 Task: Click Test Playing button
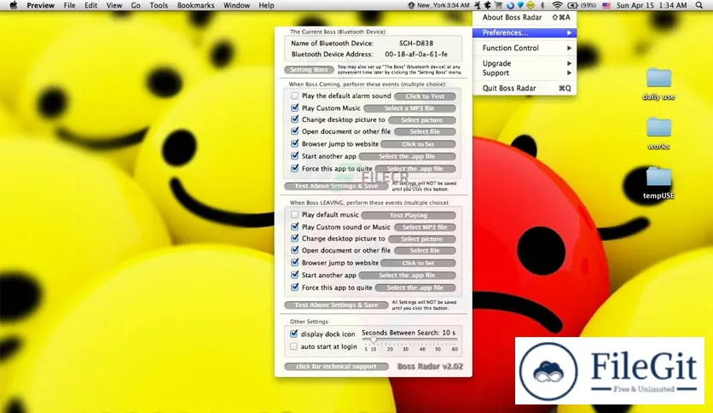pyautogui.click(x=409, y=215)
